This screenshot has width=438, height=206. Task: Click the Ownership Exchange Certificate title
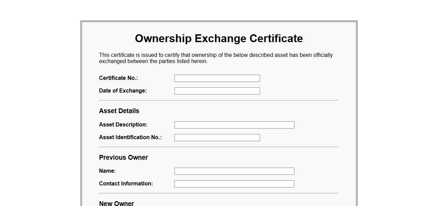(219, 38)
